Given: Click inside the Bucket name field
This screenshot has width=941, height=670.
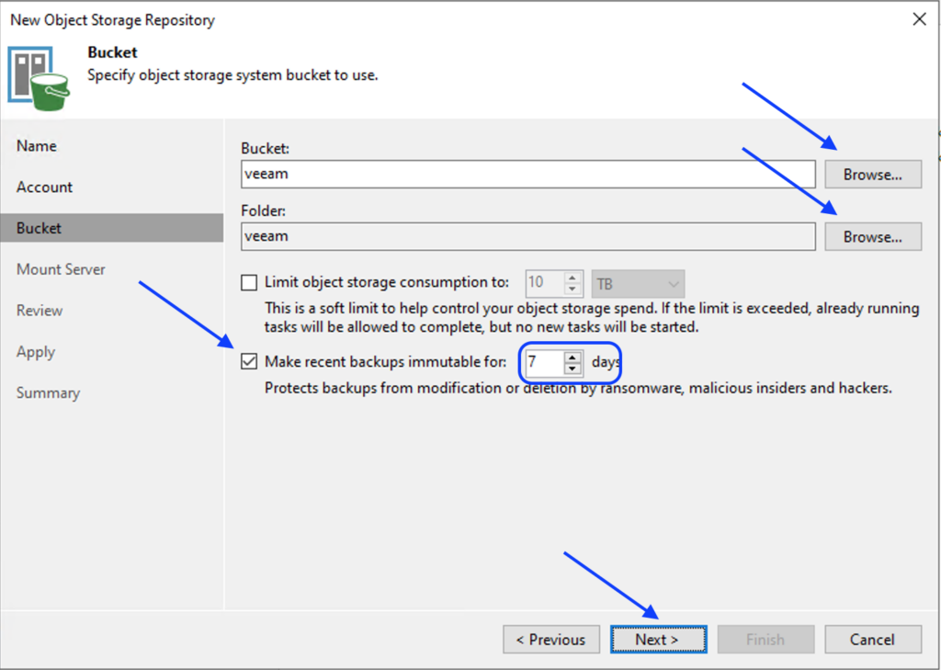Looking at the screenshot, I should coord(527,175).
